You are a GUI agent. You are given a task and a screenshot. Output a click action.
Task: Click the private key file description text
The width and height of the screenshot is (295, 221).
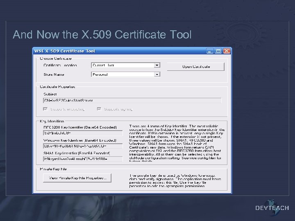tap(175, 181)
